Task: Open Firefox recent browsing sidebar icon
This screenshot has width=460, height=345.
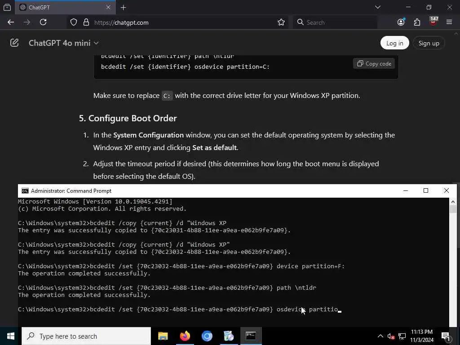Action: coord(7,7)
